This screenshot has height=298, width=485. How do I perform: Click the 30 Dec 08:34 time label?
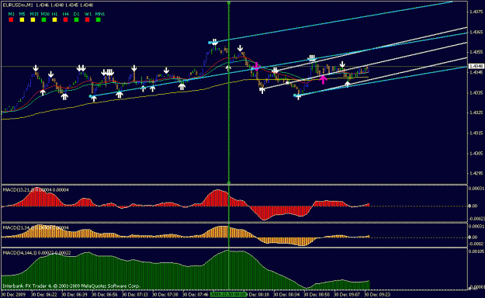click(286, 295)
